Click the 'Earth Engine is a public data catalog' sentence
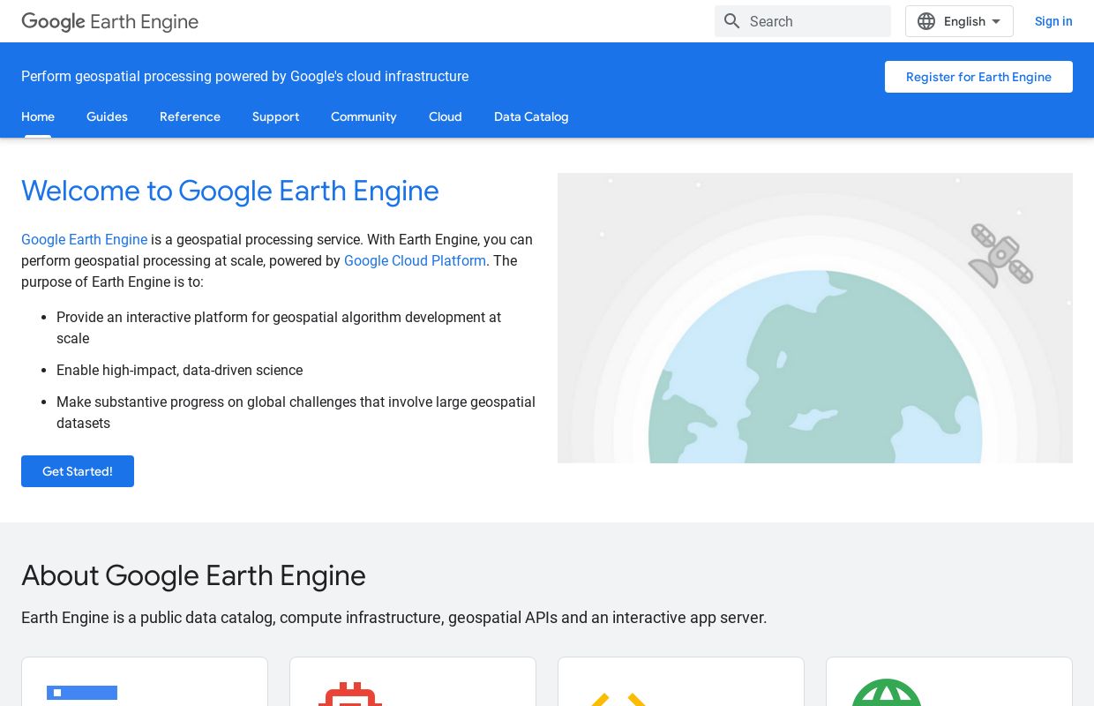 (393, 618)
